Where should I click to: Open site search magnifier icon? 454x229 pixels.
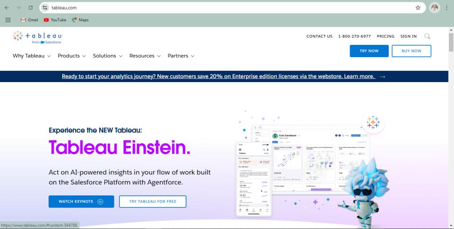[x=427, y=36]
